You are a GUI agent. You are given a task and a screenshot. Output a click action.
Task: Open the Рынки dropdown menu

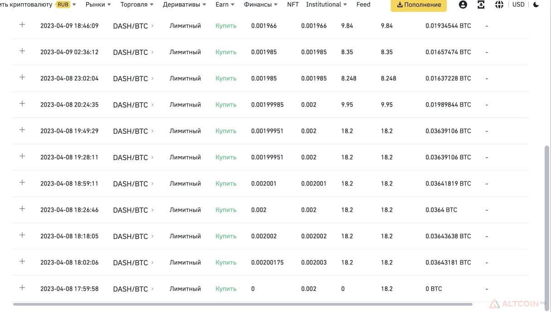98,5
